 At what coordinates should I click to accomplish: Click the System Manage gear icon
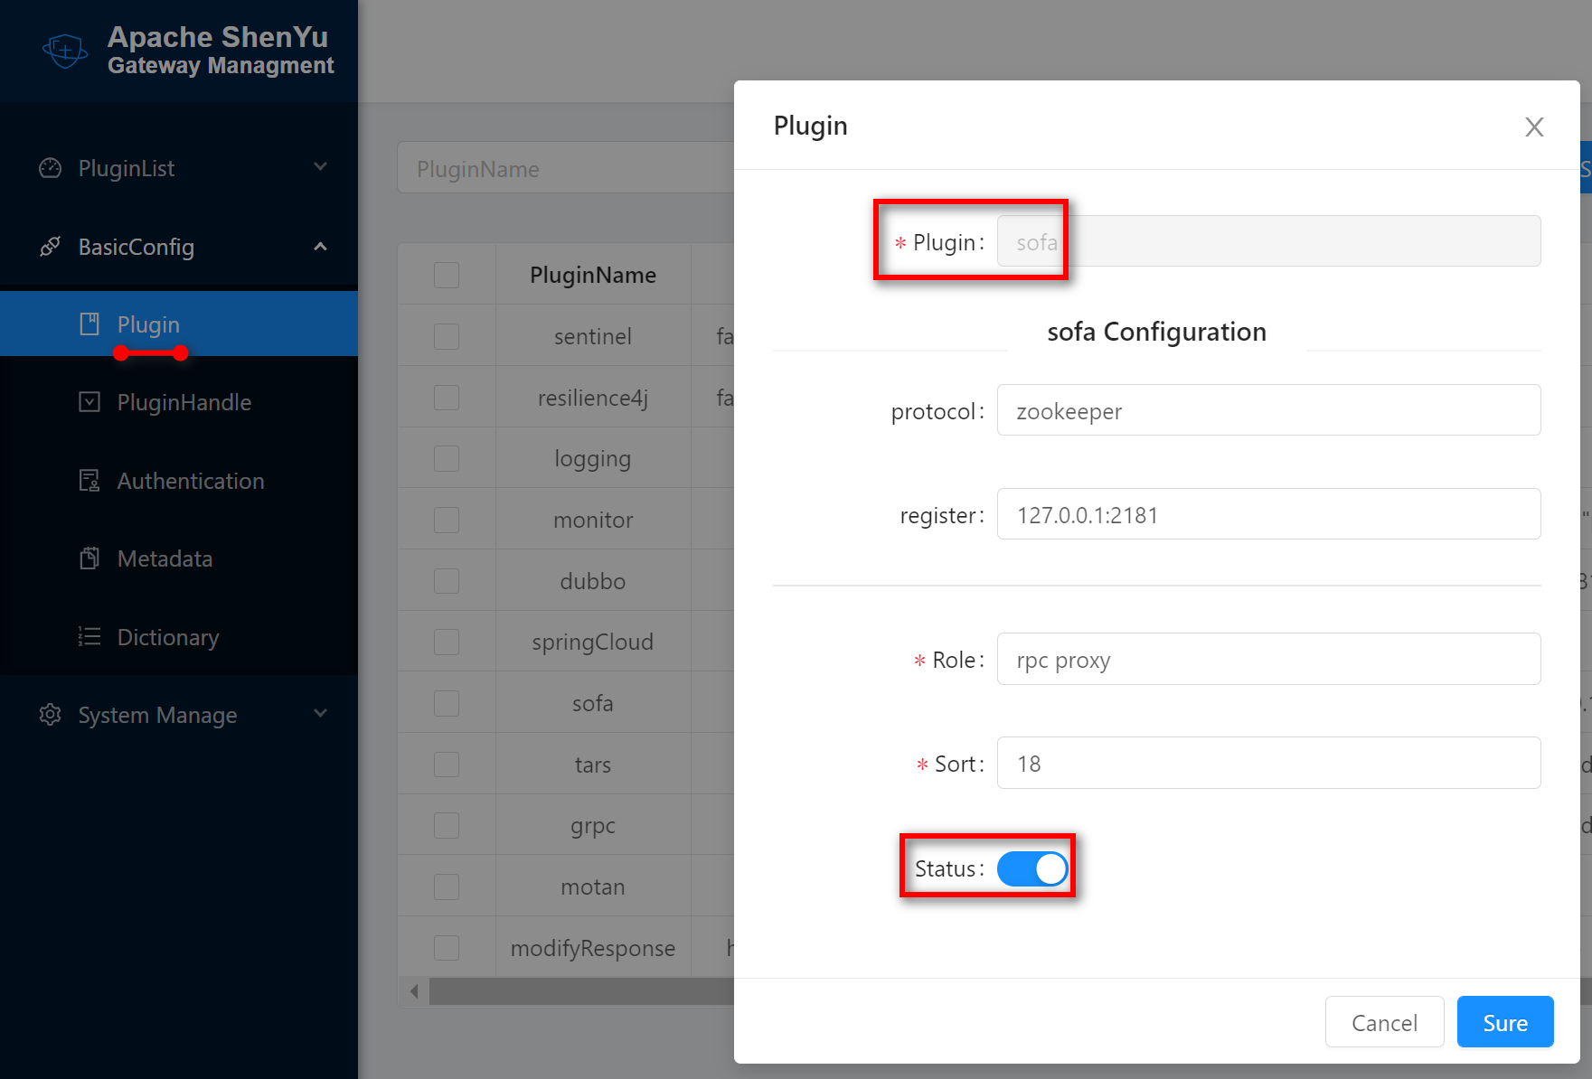point(51,715)
